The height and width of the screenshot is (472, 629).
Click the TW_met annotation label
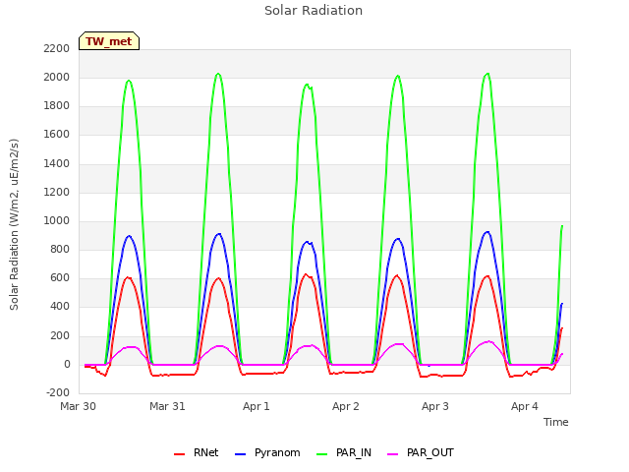coord(109,41)
